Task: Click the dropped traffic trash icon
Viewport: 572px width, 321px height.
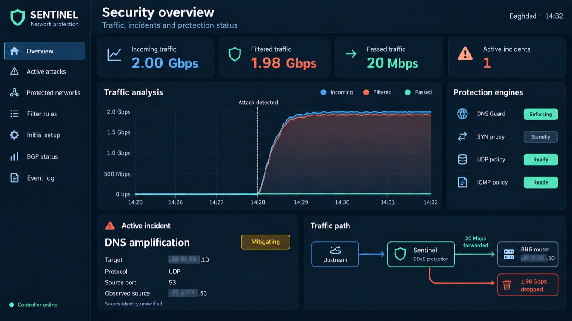Action: (x=507, y=285)
